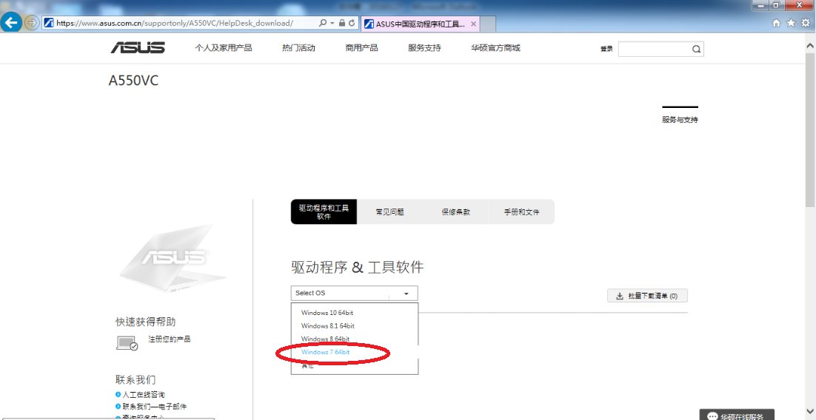Click the 快速获得帮助 heading
The height and width of the screenshot is (420, 816).
click(x=146, y=322)
